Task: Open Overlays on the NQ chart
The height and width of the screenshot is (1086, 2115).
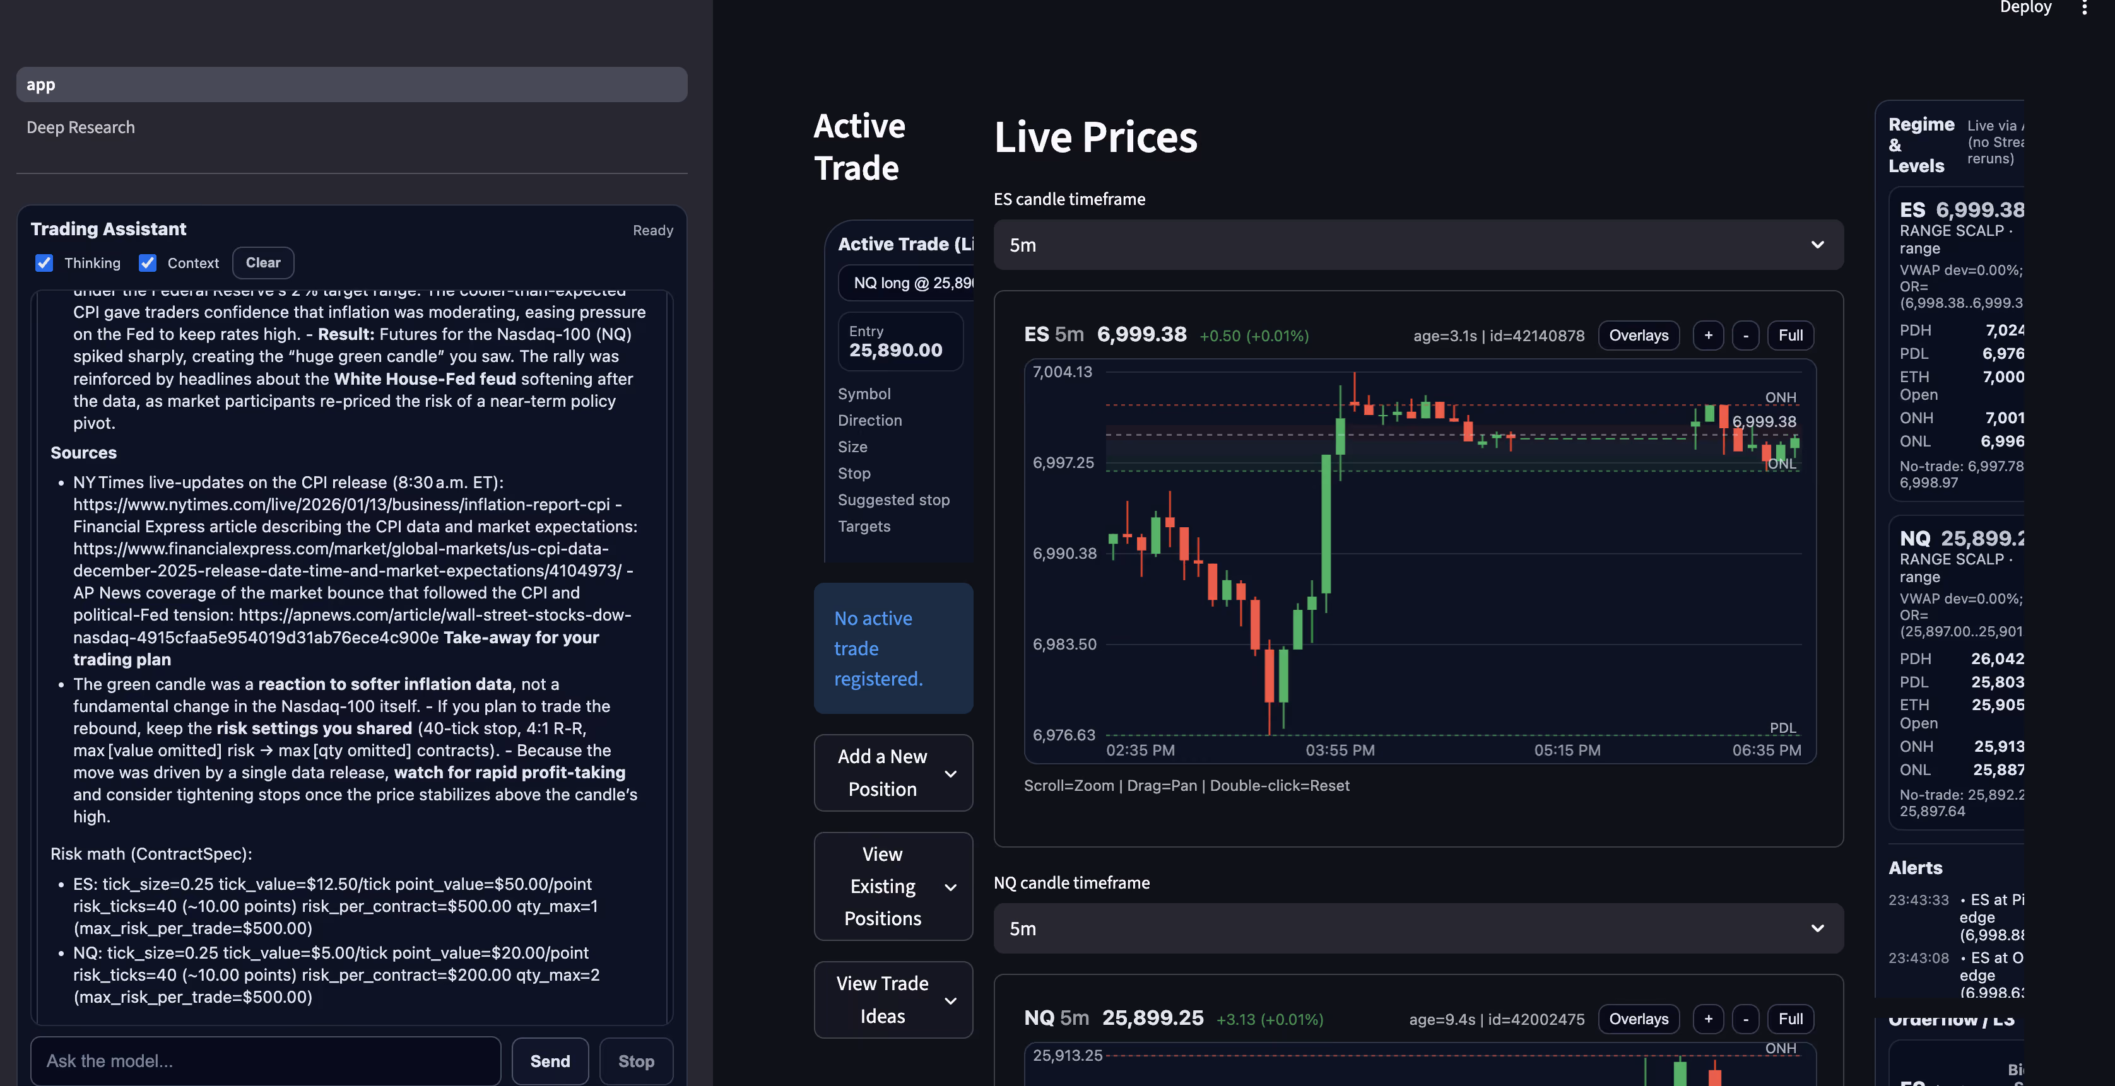Action: click(x=1639, y=1019)
